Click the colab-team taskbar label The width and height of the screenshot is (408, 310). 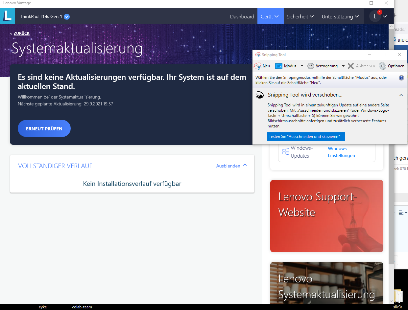[x=82, y=307]
